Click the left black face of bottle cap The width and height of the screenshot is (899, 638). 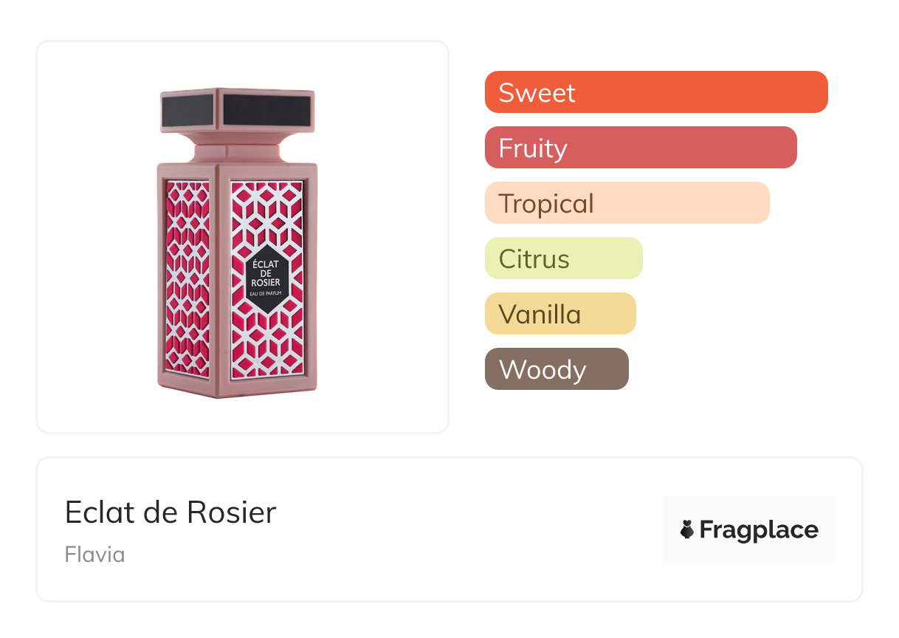point(187,111)
